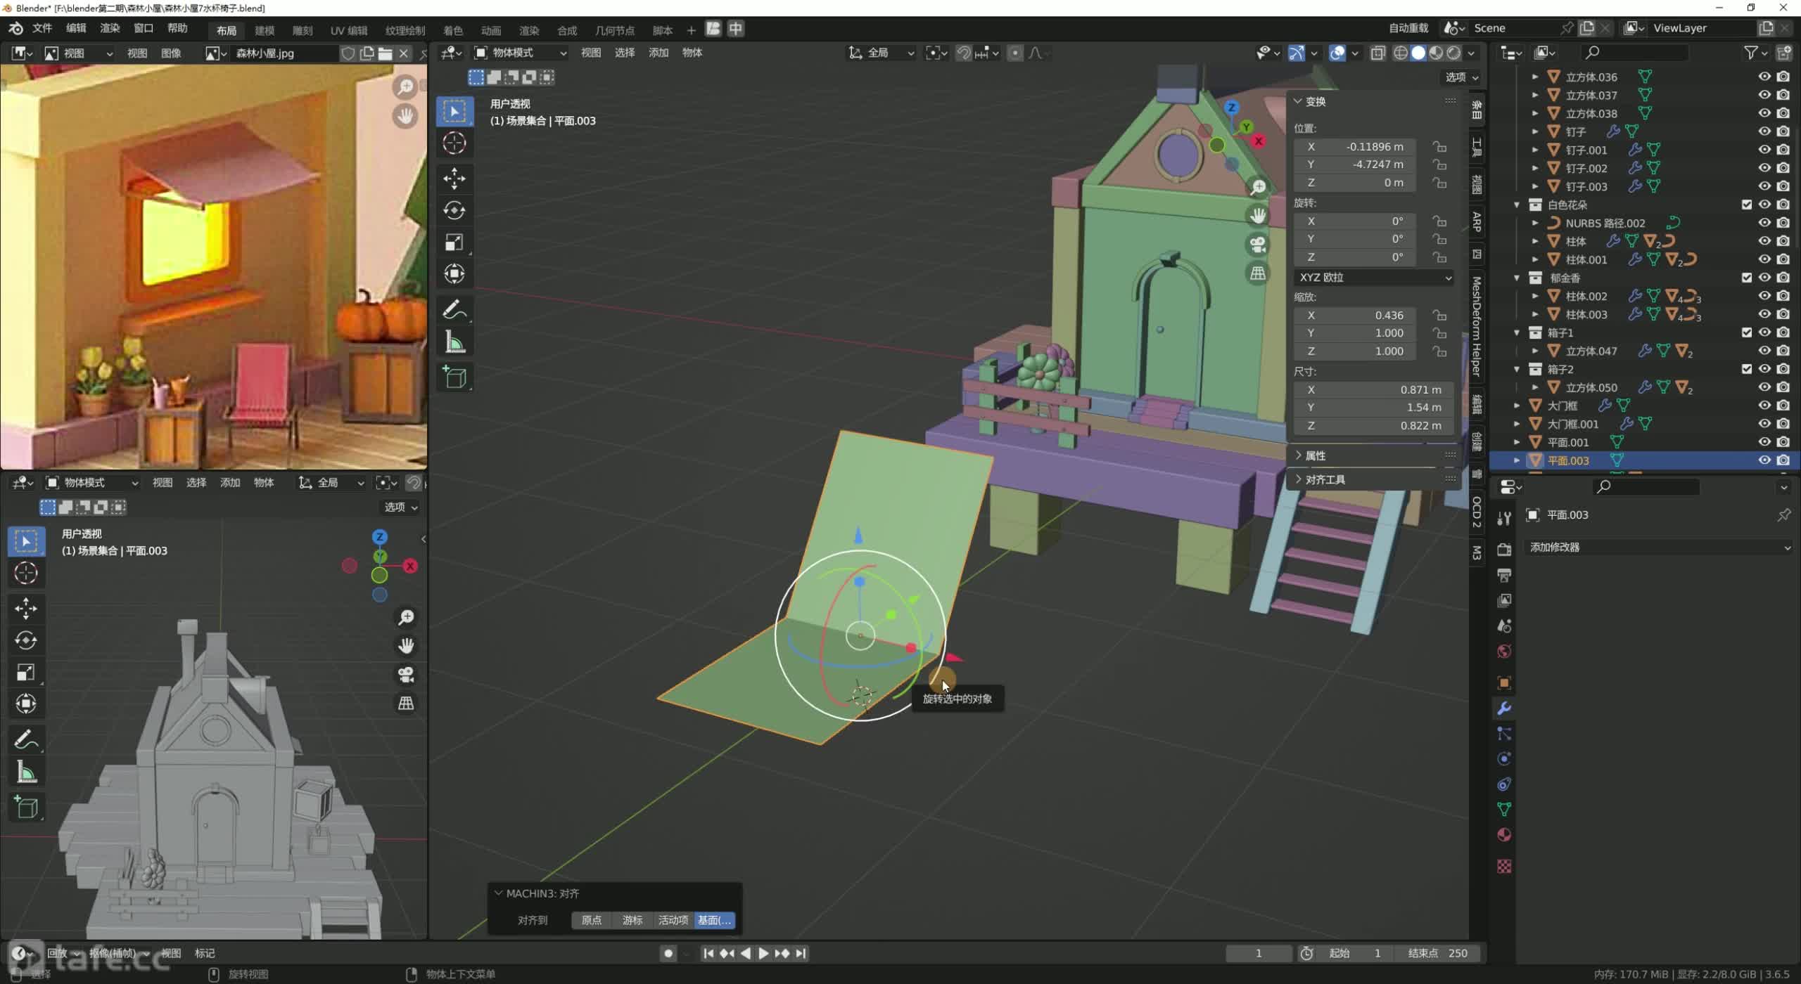The image size is (1801, 984).
Task: Toggle proportional editing in main viewport header
Action: pos(1015,53)
